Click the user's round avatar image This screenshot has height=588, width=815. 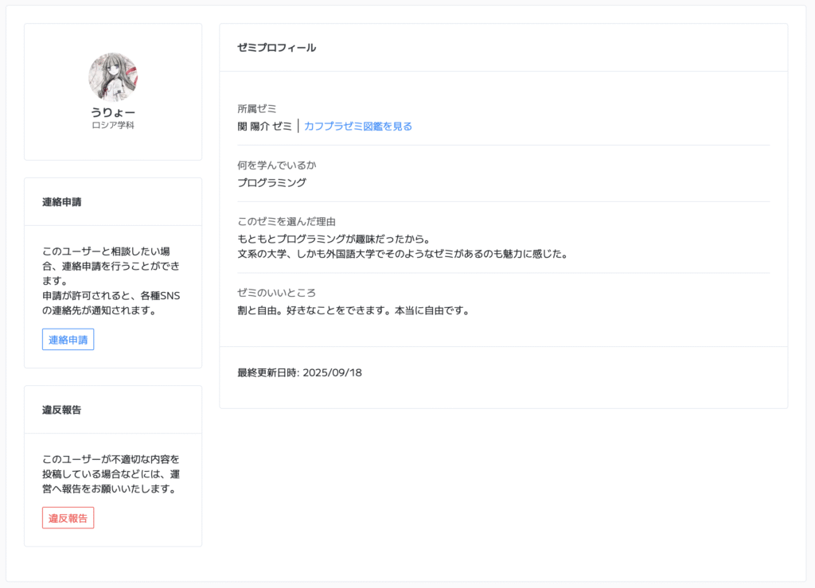click(112, 77)
